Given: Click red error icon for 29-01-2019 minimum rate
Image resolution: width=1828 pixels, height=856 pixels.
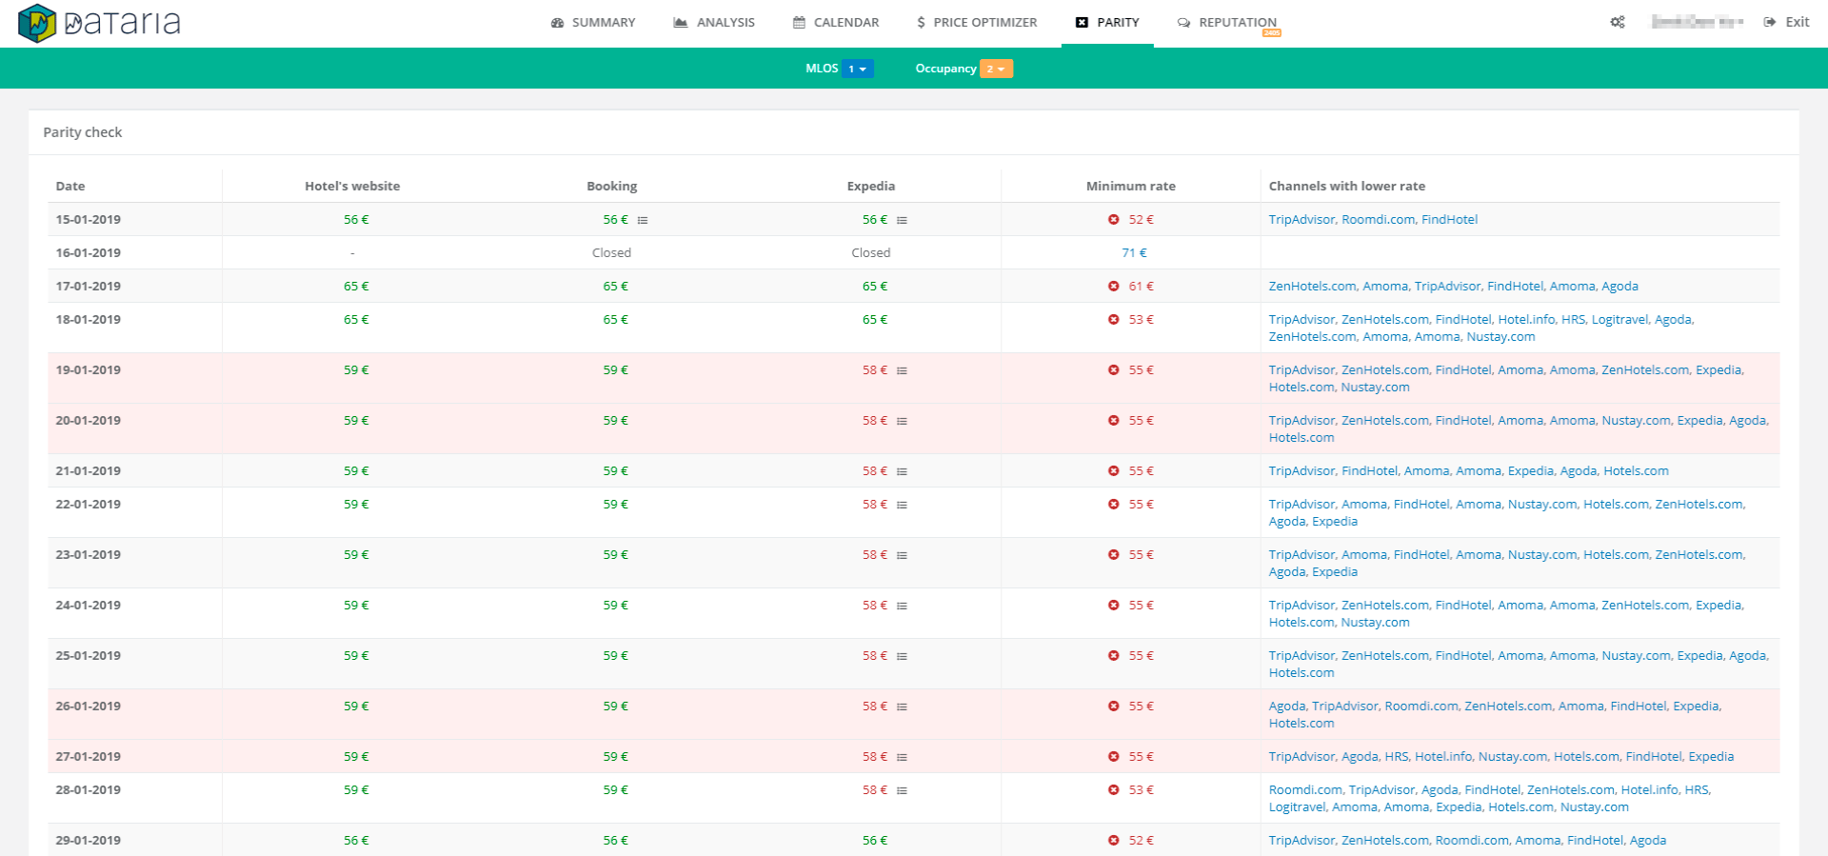Looking at the screenshot, I should coord(1113,840).
